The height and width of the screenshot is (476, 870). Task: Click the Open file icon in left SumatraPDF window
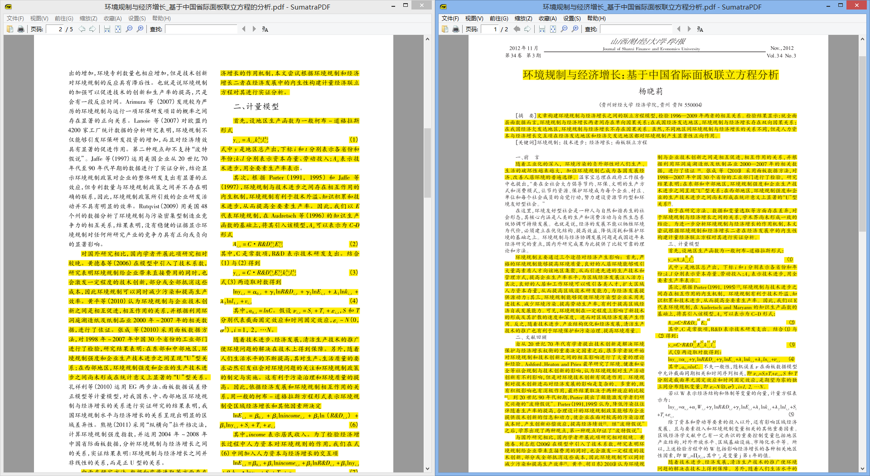10,29
